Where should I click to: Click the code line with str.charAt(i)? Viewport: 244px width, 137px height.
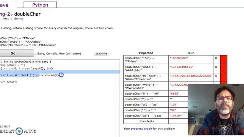[x=30, y=75]
